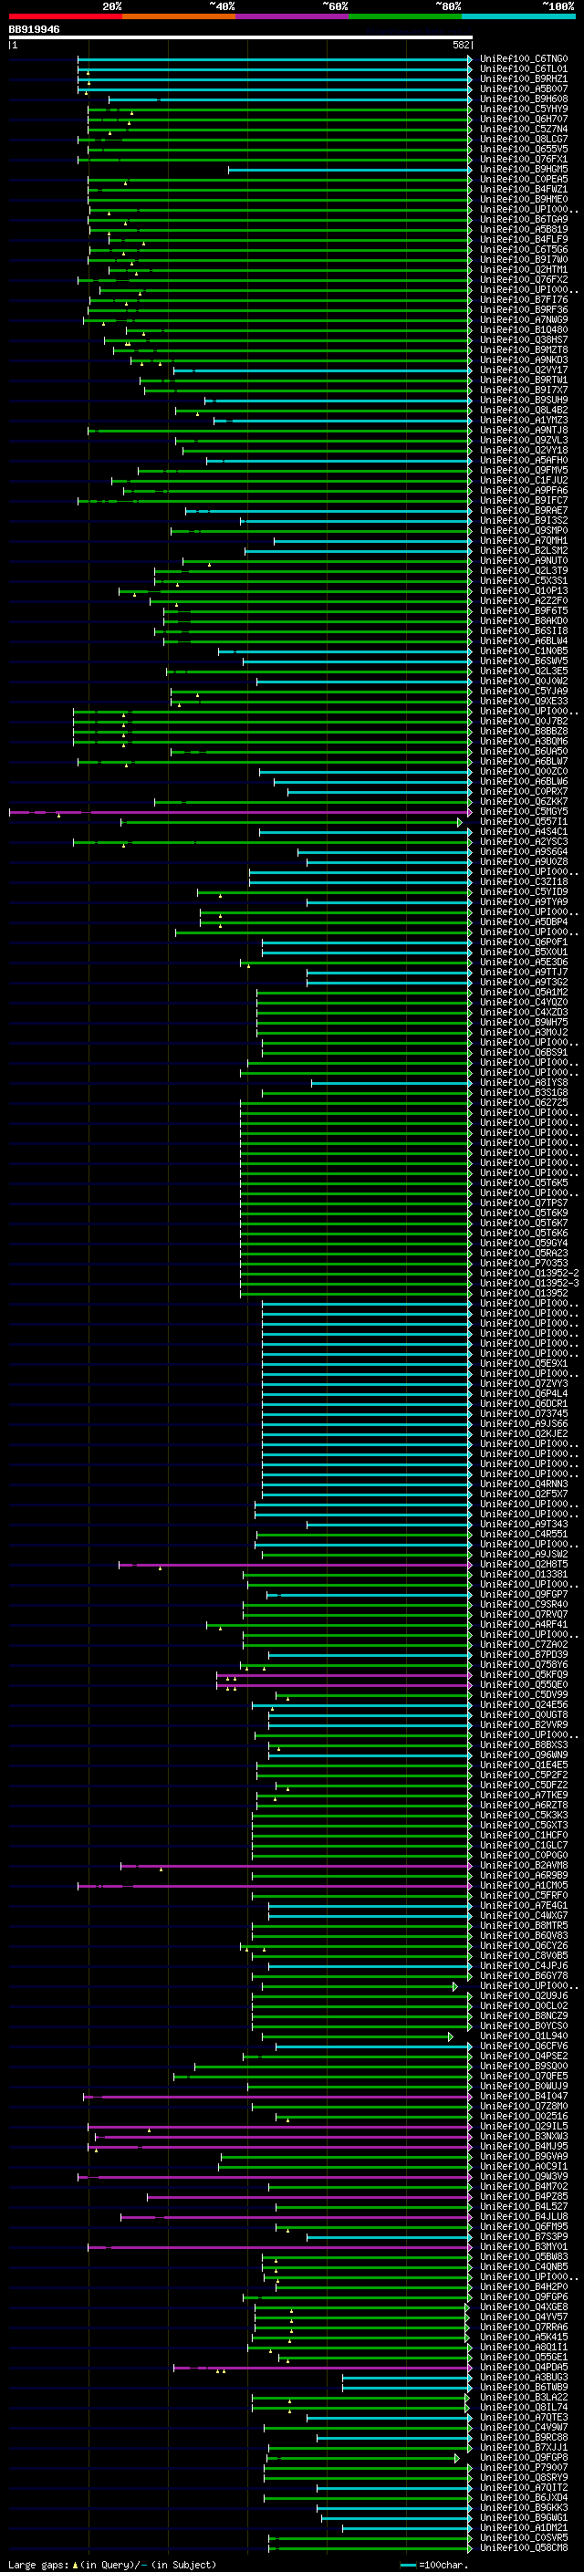Select hit UniRef100_Q557I1
This screenshot has width=584, height=2572.
click(x=523, y=822)
